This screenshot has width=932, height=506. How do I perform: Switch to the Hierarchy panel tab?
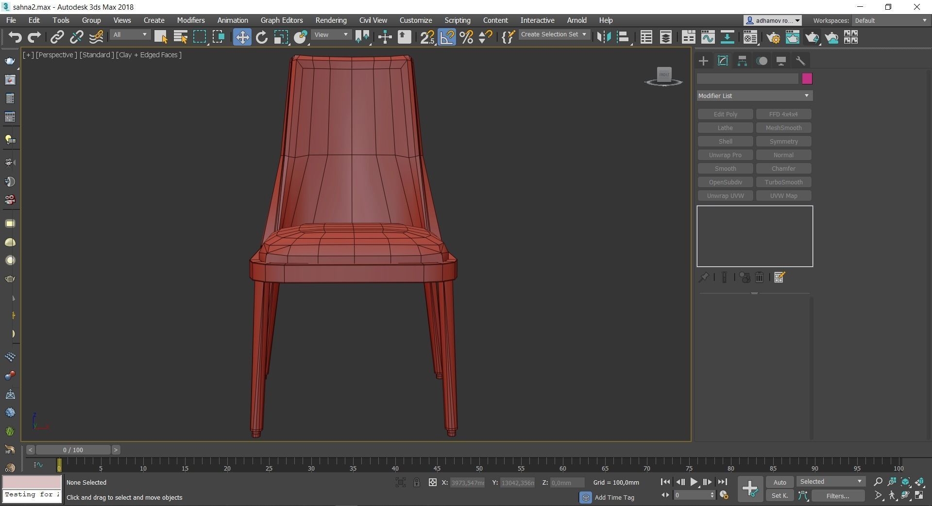(742, 61)
